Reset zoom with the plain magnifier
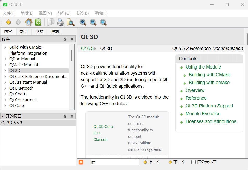 (103, 22)
